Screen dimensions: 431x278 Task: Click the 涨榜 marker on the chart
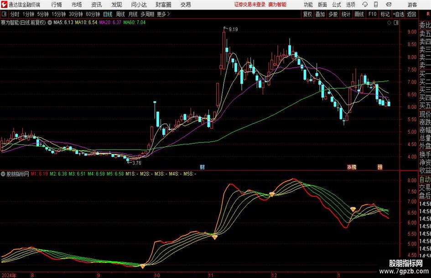[x=352, y=167]
